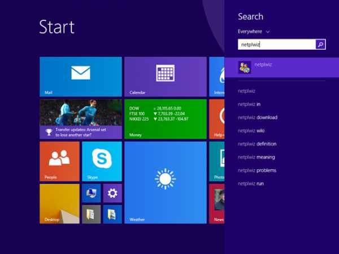The image size is (339, 254).
Task: Open the blue File Explorer folder tile
Action: coord(112,214)
